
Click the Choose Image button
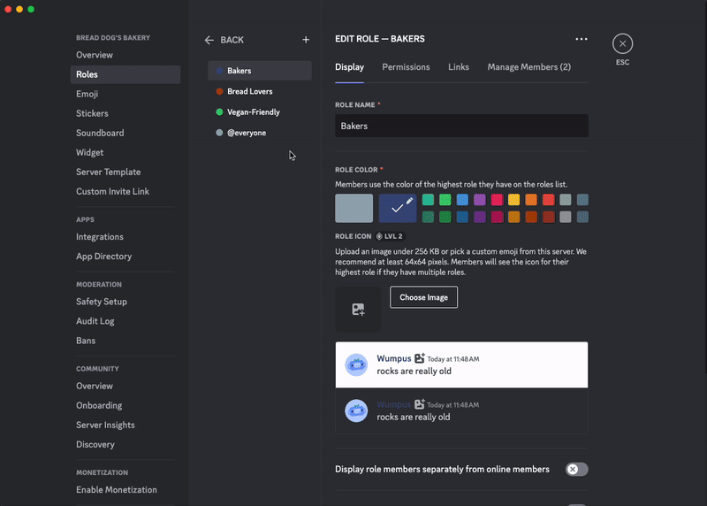click(424, 297)
